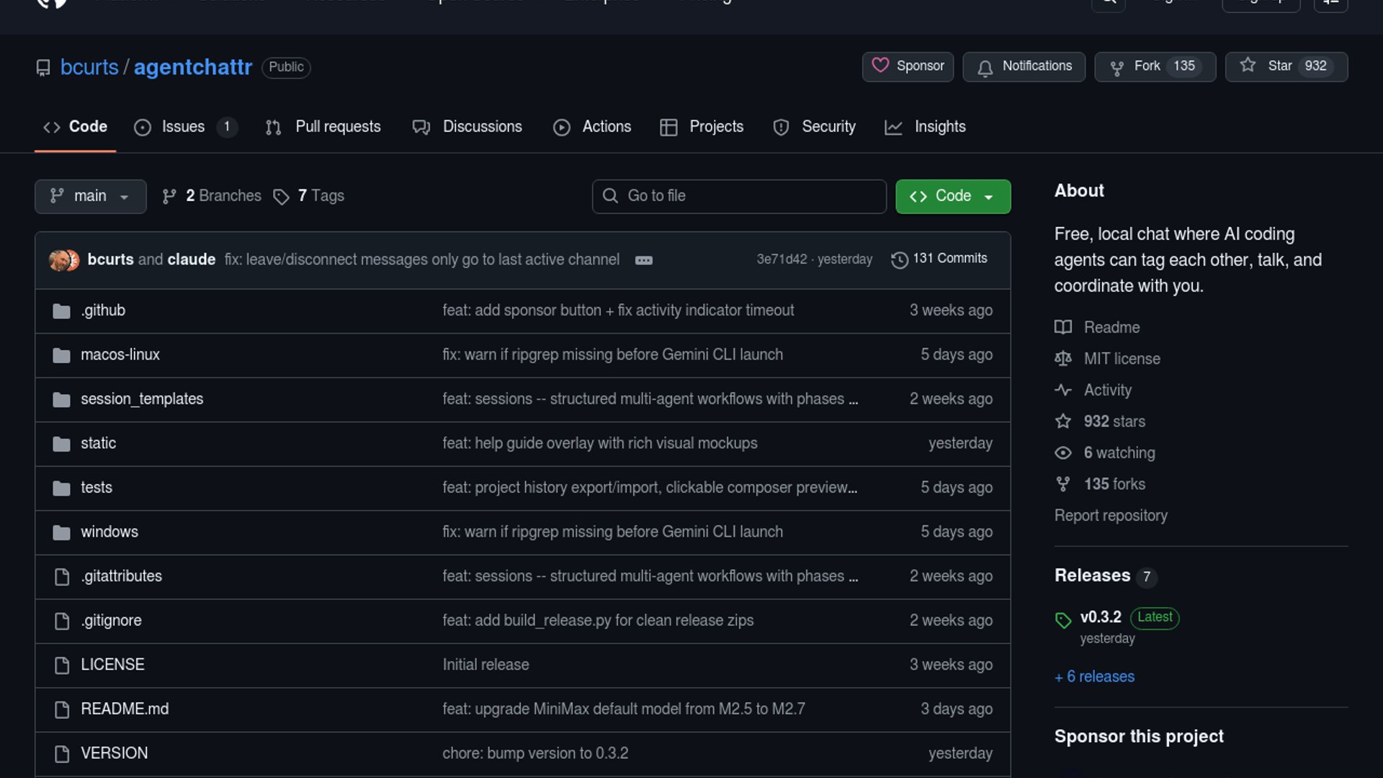The width and height of the screenshot is (1383, 778).
Task: Click the Go to file search field
Action: coord(739,196)
